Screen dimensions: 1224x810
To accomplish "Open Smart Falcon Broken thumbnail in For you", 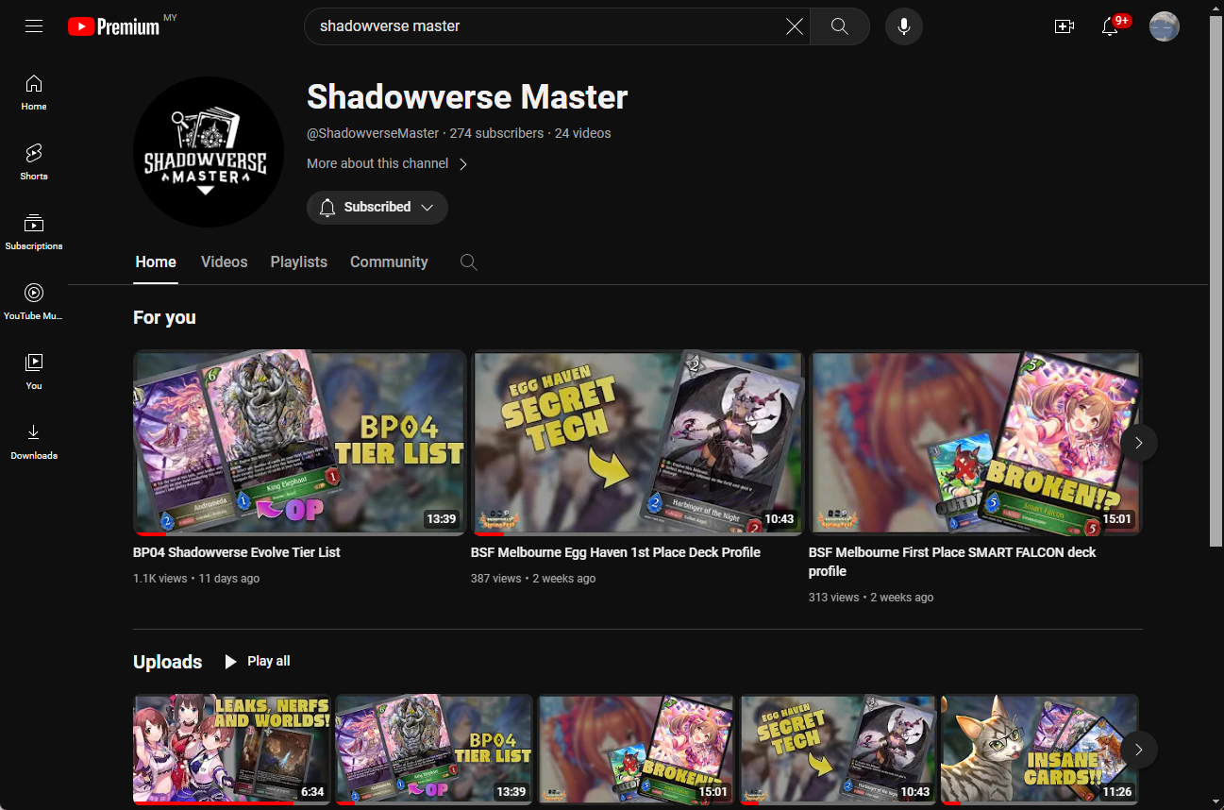I will 975,443.
